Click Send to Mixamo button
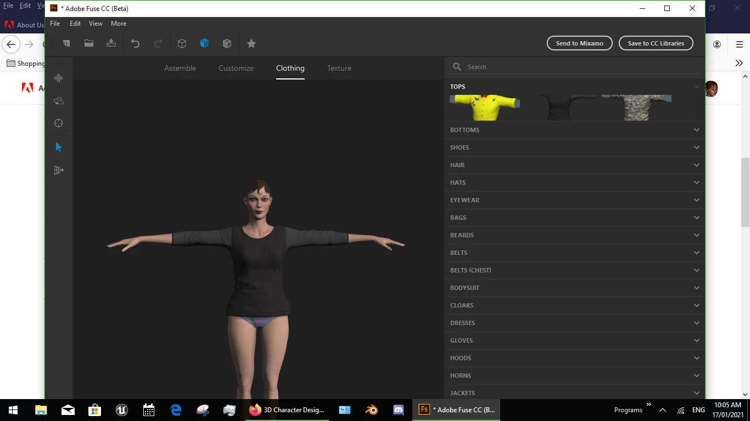750x421 pixels. pyautogui.click(x=580, y=43)
